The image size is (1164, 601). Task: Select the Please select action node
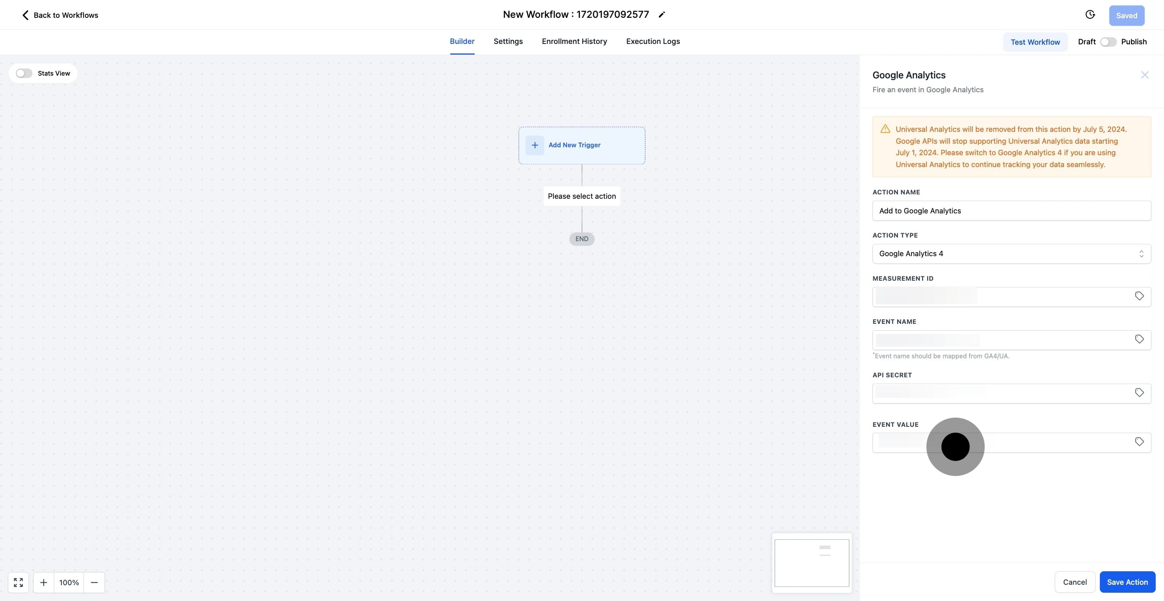click(582, 196)
